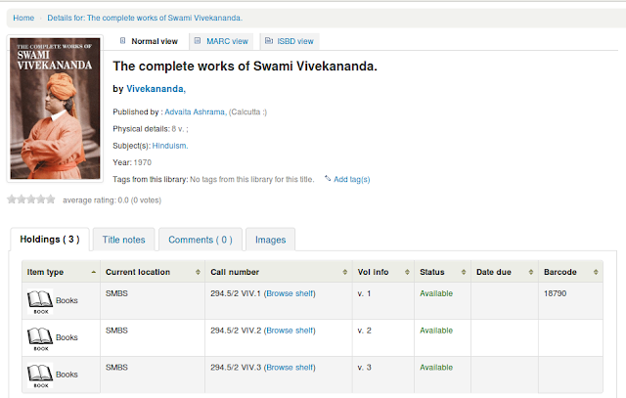Click the first rating star
The width and height of the screenshot is (626, 398).
tap(12, 199)
